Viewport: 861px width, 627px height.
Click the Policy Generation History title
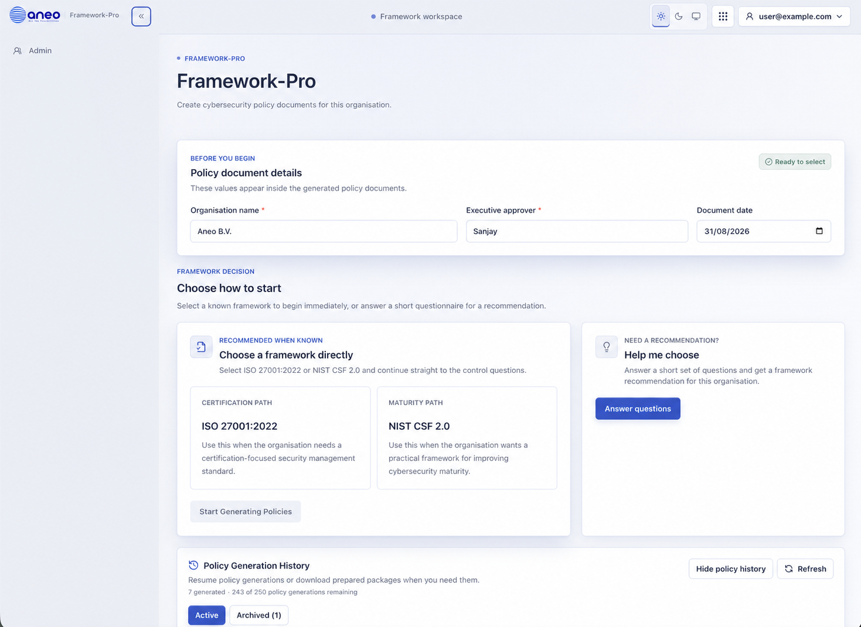click(x=256, y=566)
